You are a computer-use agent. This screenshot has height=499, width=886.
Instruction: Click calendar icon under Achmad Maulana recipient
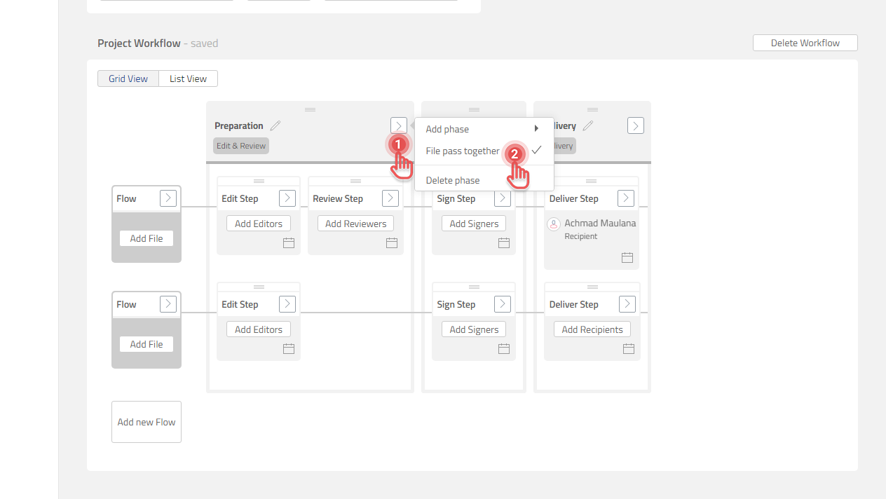[627, 258]
